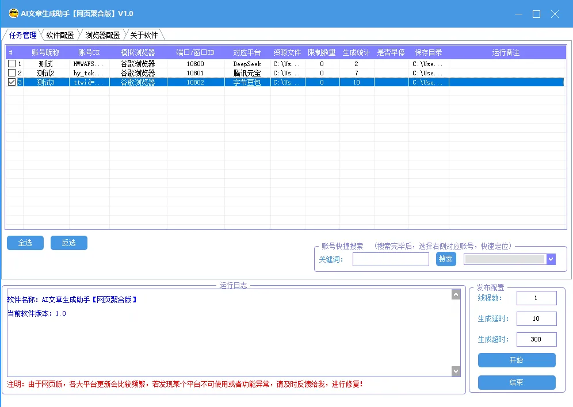Select the 字节豆包 platform cell
Viewport: 573px width, 407px height.
247,83
